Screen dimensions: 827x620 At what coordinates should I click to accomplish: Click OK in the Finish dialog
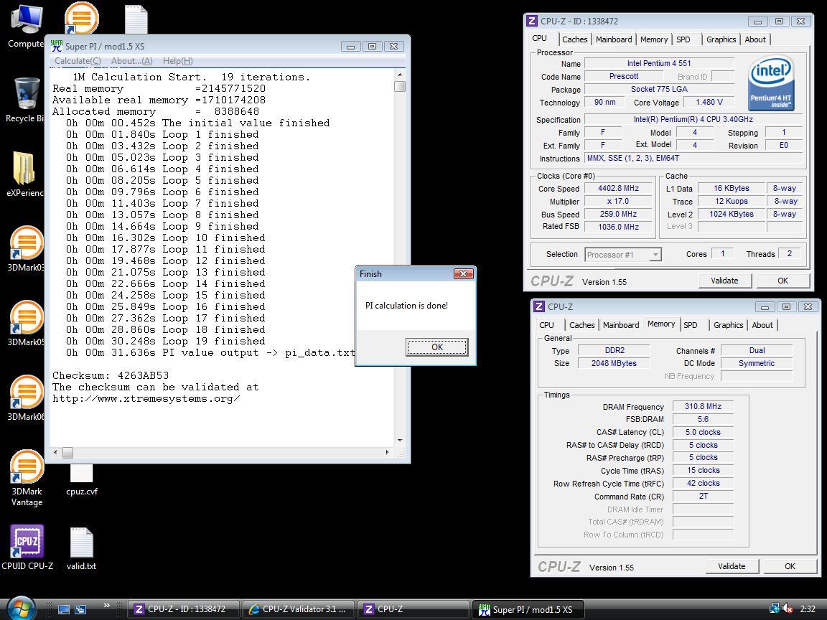(436, 347)
